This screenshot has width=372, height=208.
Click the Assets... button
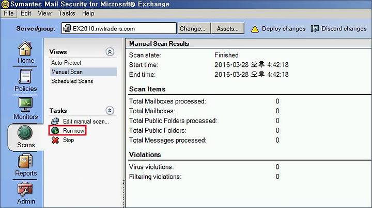point(228,28)
